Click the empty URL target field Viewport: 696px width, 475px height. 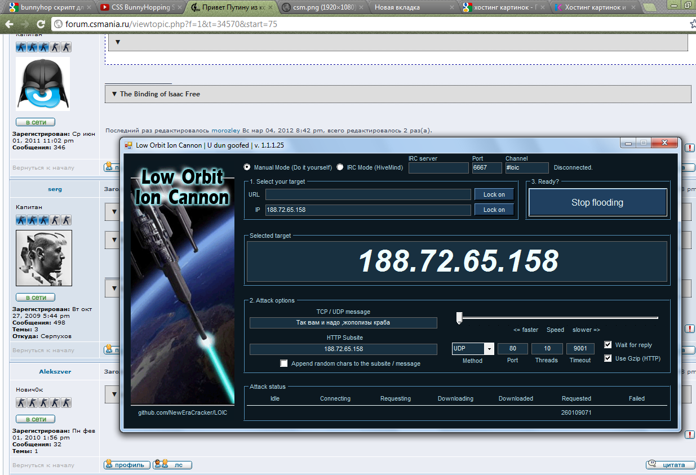tap(368, 194)
